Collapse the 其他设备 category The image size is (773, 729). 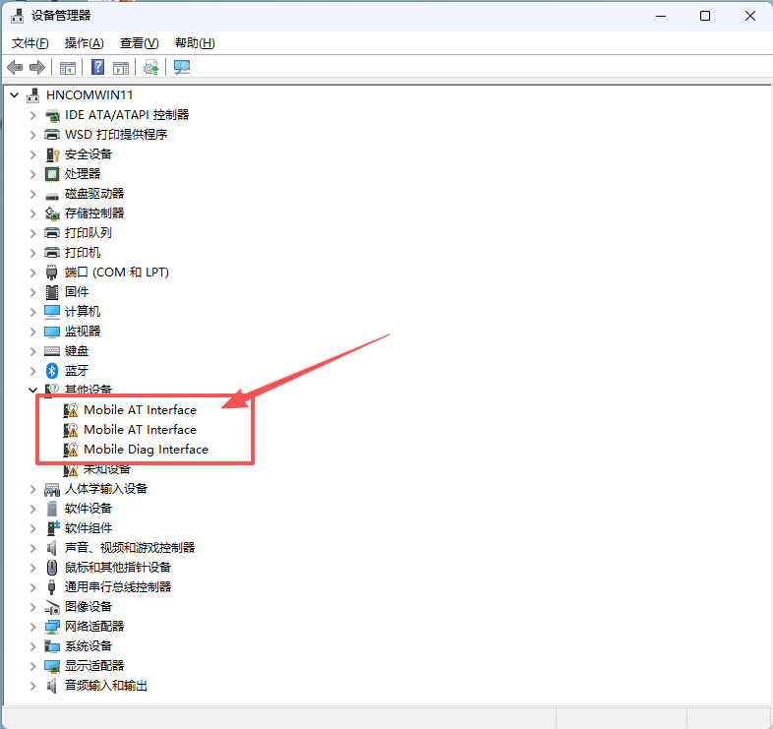click(x=32, y=390)
